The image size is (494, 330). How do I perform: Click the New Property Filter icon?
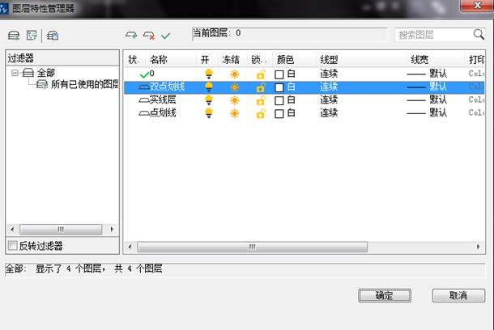coord(13,36)
